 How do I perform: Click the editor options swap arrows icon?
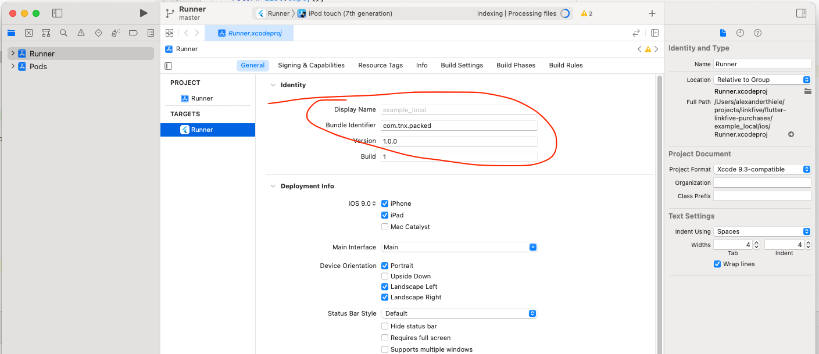[636, 33]
